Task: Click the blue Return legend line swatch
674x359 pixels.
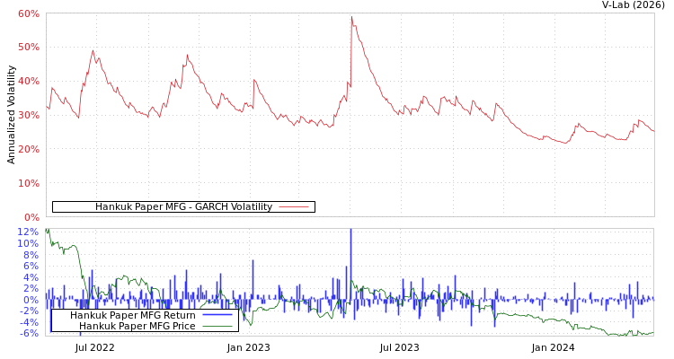Action: pos(217,315)
